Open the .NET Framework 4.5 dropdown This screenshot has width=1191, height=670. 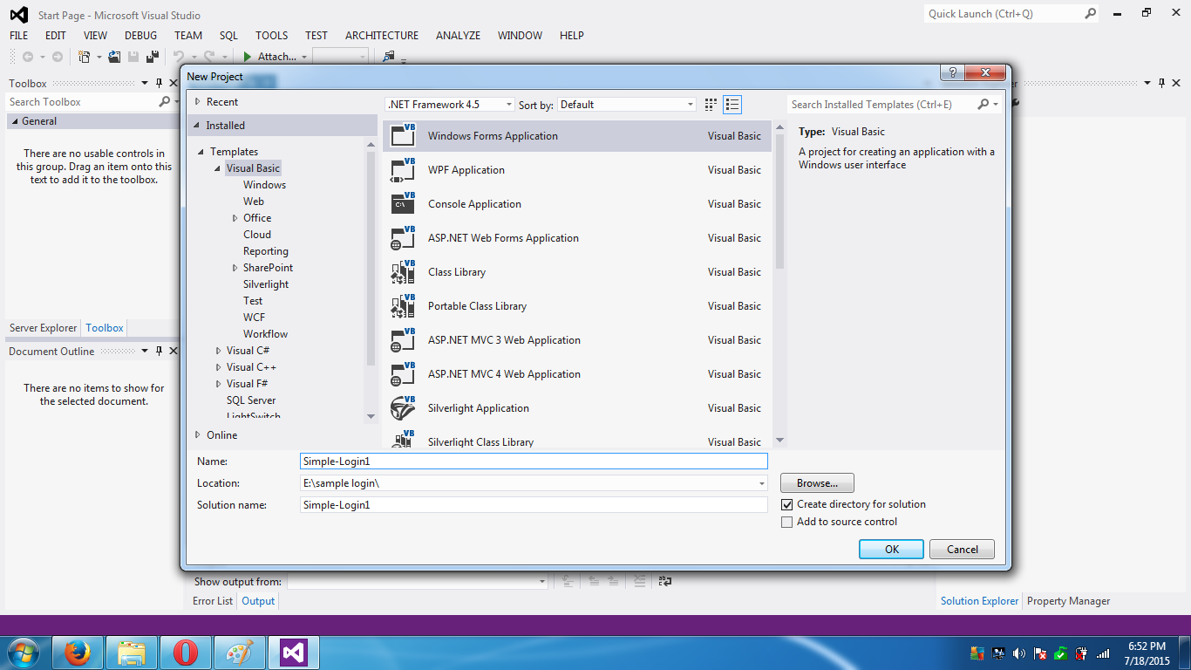point(449,104)
